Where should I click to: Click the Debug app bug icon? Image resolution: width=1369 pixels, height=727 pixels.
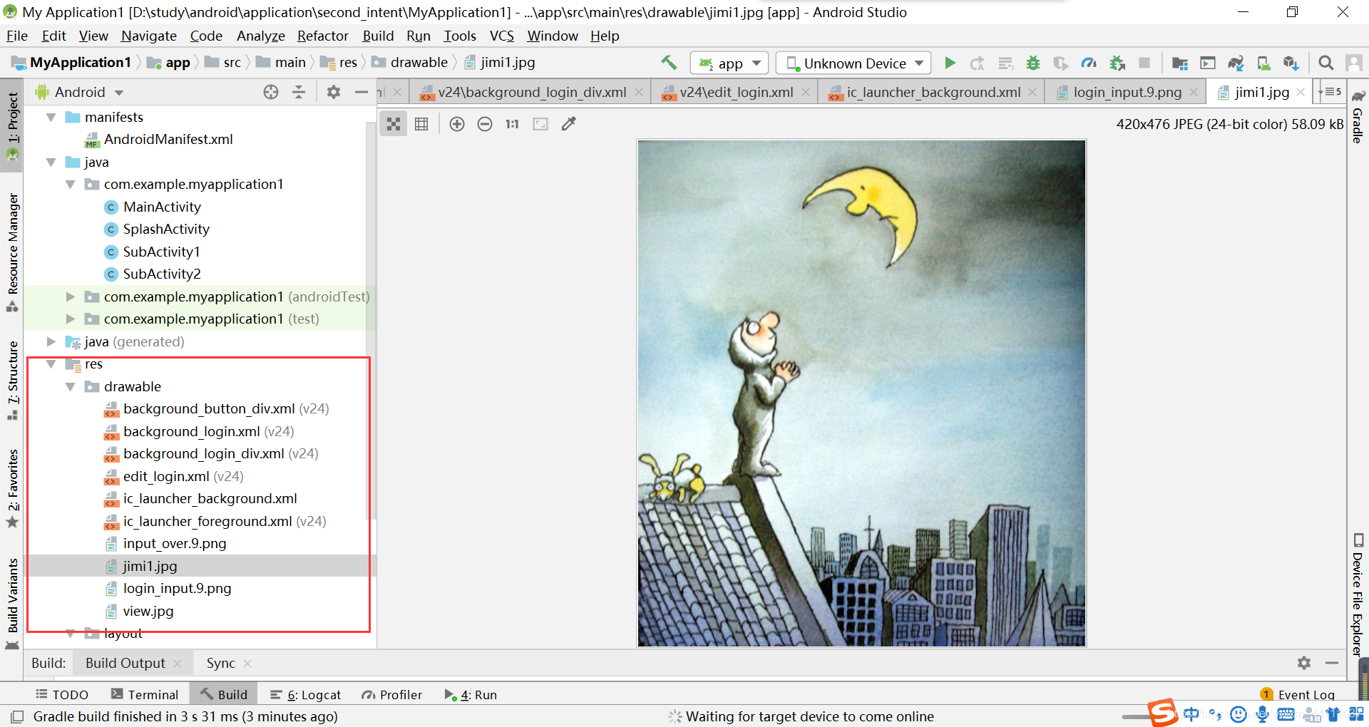coord(1032,63)
